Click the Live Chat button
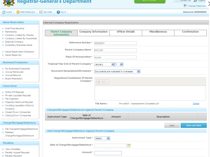Viewport: 210px width, 157px height. coord(150,1)
